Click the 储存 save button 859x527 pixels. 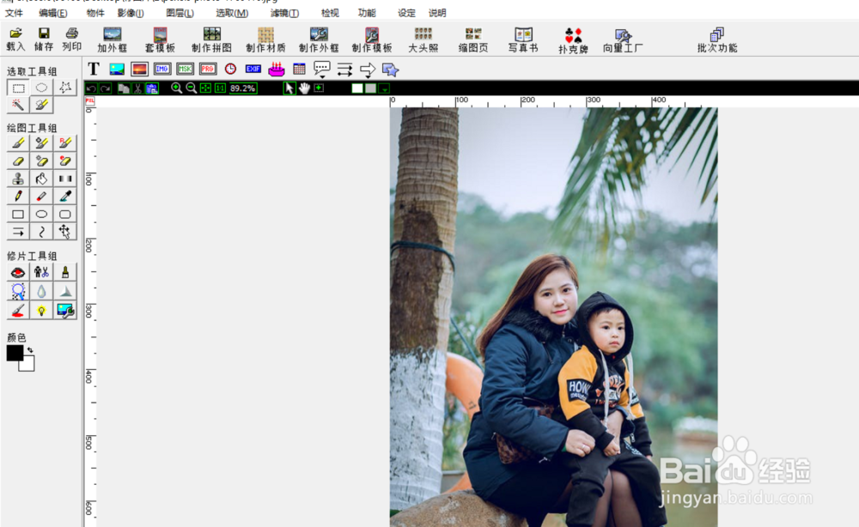click(x=44, y=39)
